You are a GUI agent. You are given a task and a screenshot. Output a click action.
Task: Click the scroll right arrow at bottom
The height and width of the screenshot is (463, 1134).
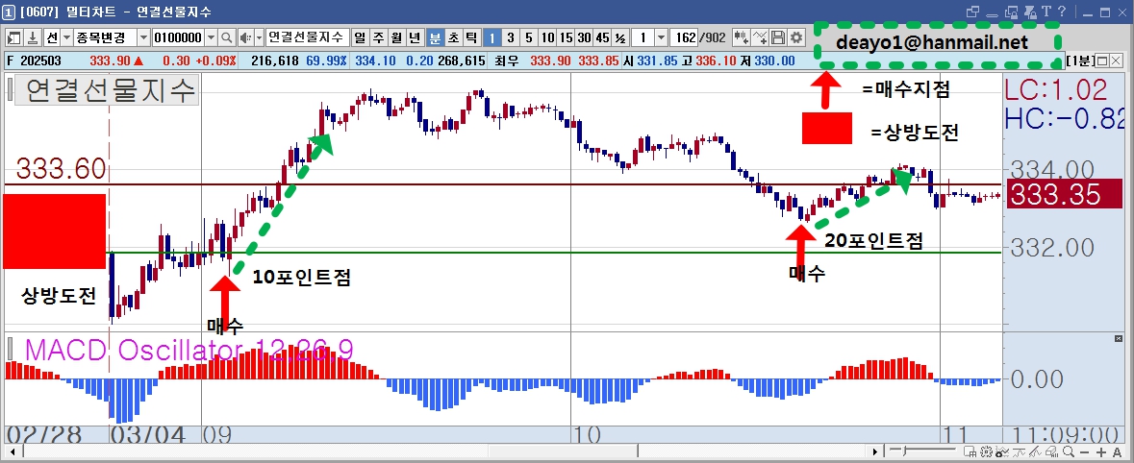875,452
